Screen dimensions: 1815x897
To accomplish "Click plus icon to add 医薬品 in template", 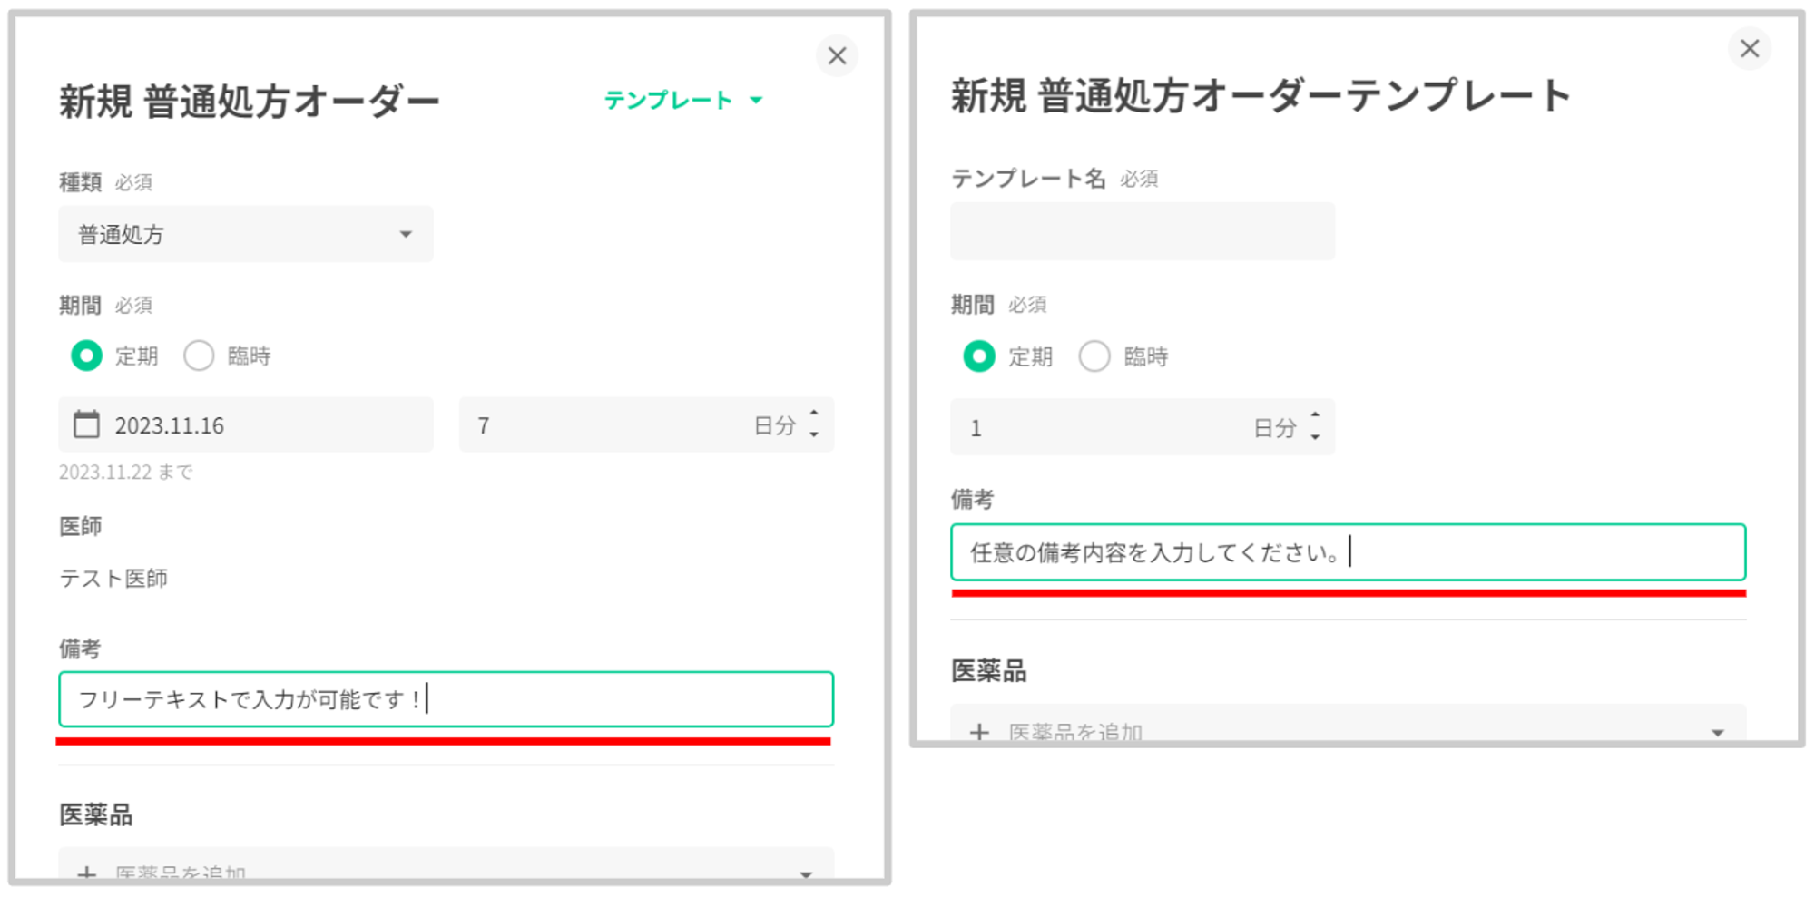I will pos(979,731).
